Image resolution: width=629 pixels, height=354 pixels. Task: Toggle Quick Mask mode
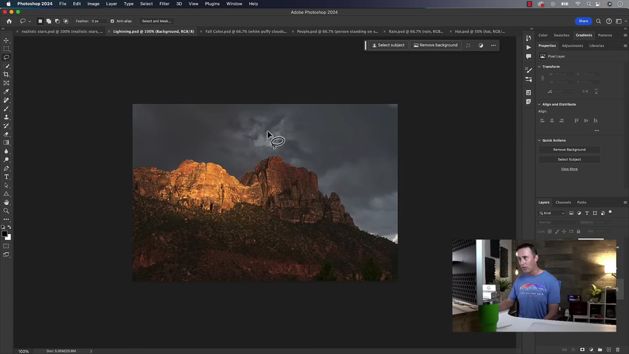coord(6,246)
